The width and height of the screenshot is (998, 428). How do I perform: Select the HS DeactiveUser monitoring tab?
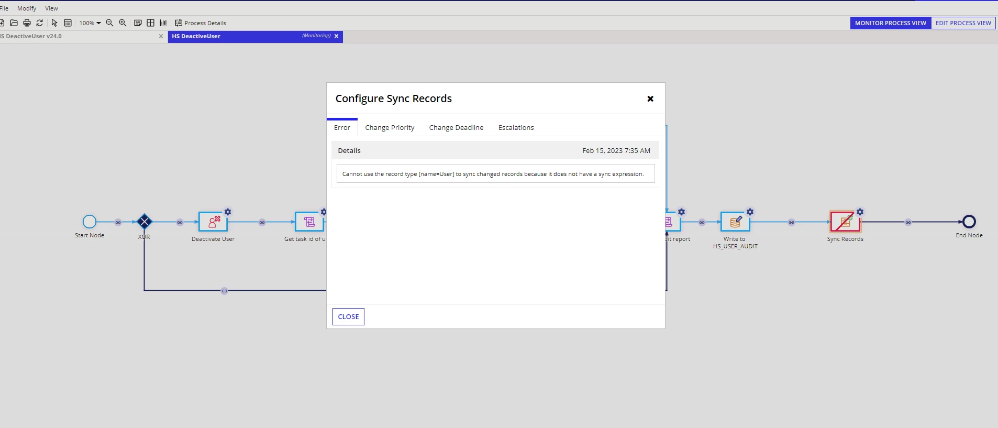coord(256,37)
